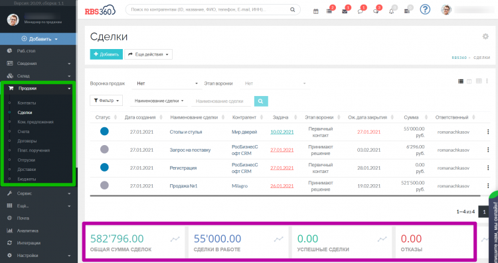Open Аналитика in sidebar
The width and height of the screenshot is (498, 263).
[28, 231]
